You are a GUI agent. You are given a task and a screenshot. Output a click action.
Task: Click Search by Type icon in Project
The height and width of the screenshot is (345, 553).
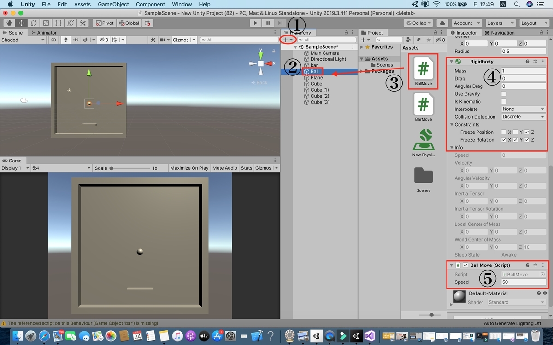[410, 40]
